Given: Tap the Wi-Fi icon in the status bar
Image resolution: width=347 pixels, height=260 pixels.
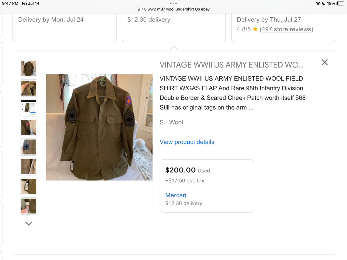Looking at the screenshot, I should (318, 3).
